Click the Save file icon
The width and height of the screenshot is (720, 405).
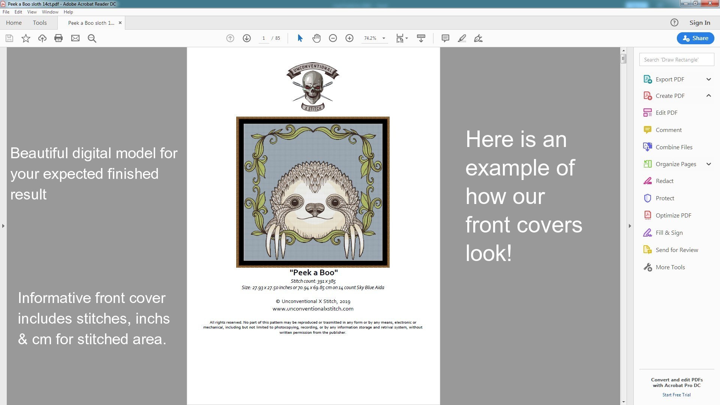click(x=9, y=38)
